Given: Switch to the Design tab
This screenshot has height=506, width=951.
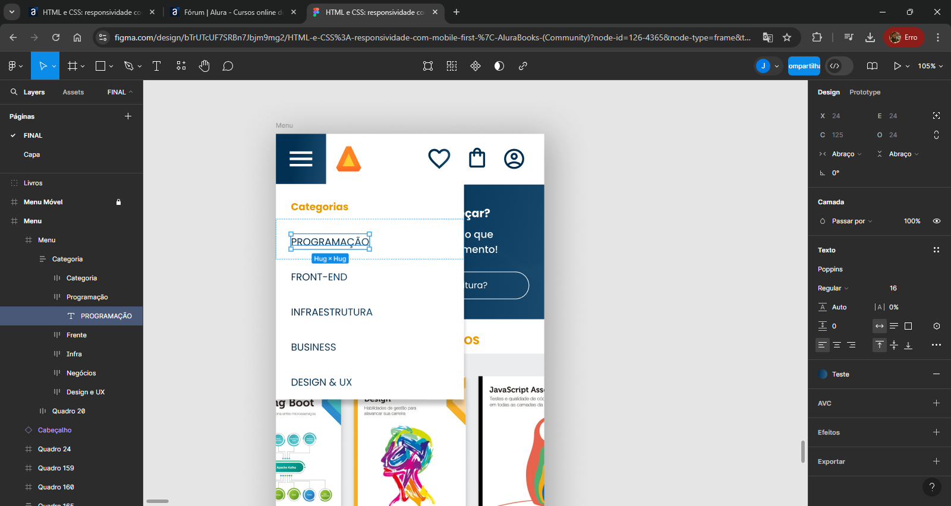Looking at the screenshot, I should [x=829, y=92].
